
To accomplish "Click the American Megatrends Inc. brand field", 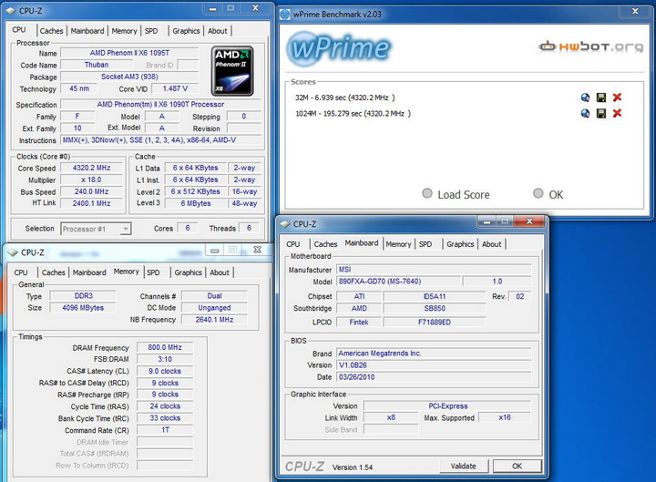I will coord(434,354).
